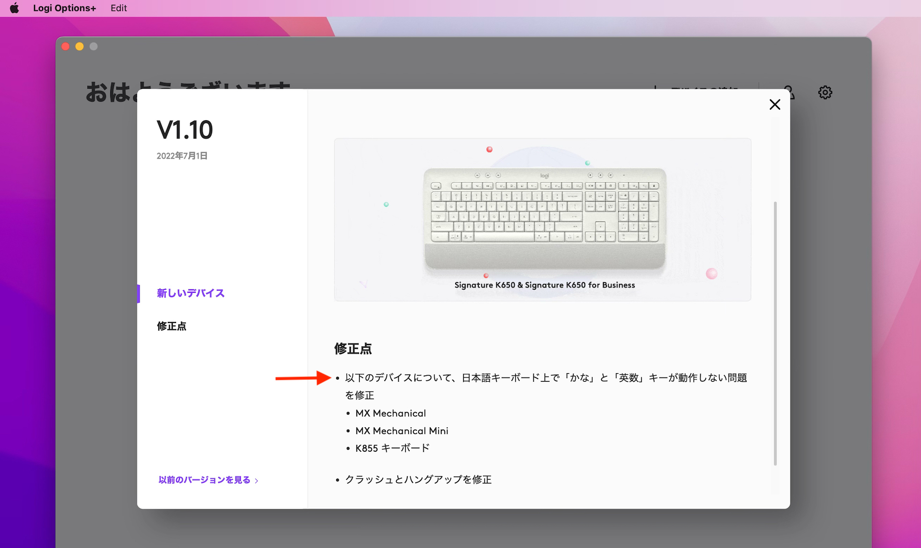The image size is (921, 548).
Task: Select the 修正点 sidebar section
Action: coord(171,326)
